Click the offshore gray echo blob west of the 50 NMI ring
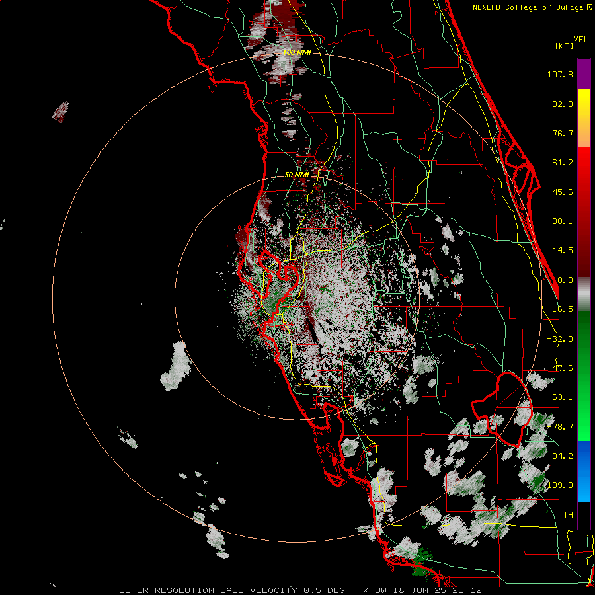This screenshot has height=595, width=595. 175,366
